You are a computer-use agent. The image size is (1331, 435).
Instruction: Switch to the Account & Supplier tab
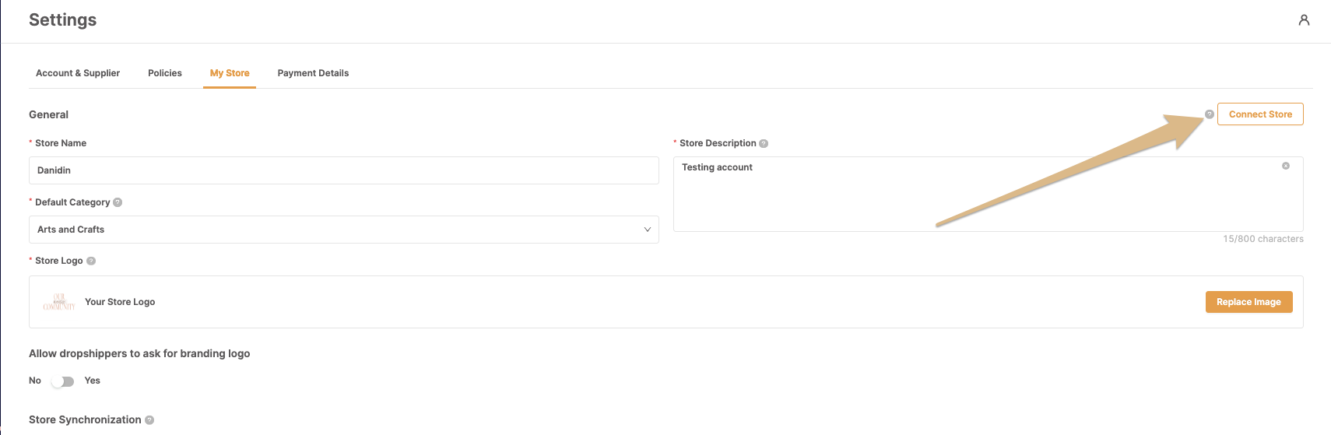78,73
